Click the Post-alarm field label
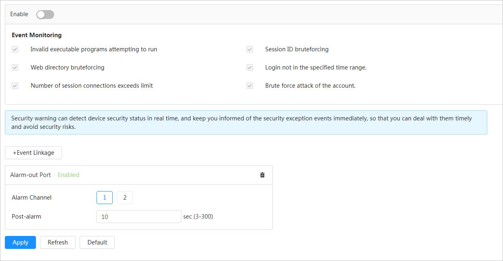This screenshot has width=503, height=261. click(26, 217)
